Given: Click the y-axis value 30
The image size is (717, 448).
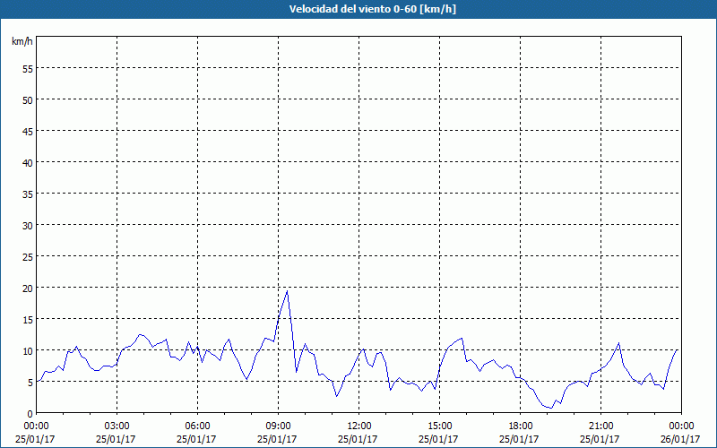Looking at the screenshot, I should pos(28,226).
